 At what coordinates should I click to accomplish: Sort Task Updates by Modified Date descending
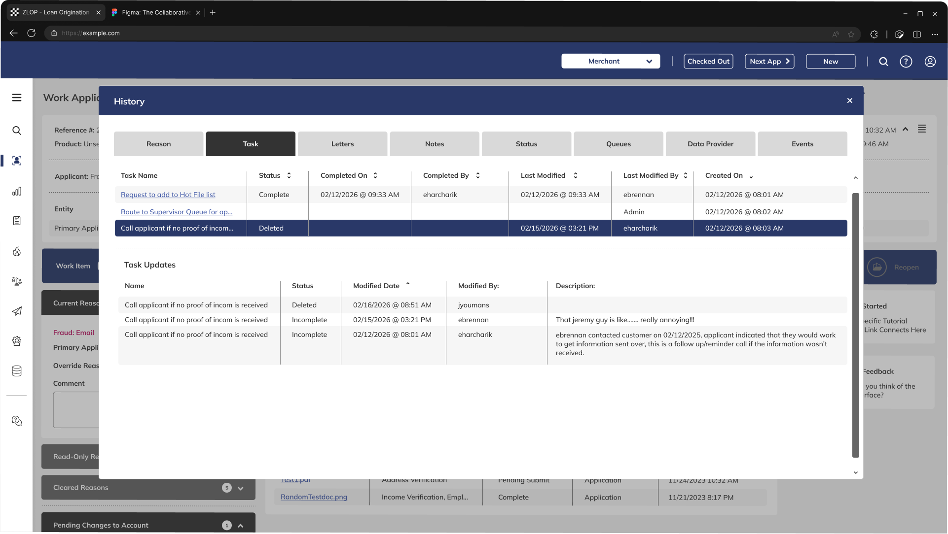tap(408, 284)
